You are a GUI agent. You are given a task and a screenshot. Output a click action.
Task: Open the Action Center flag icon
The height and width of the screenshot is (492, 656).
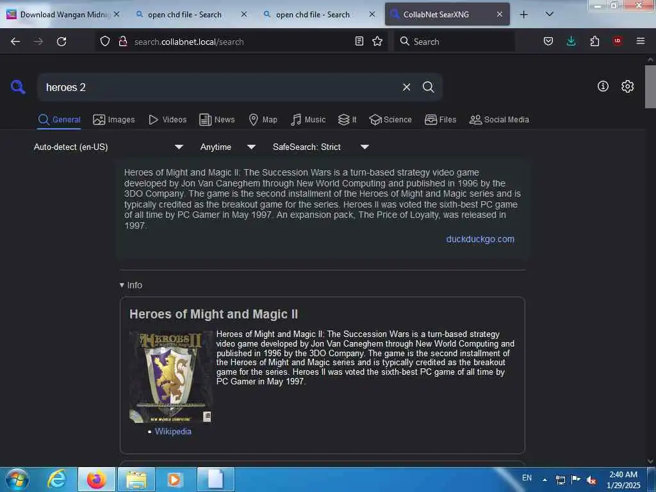(576, 479)
